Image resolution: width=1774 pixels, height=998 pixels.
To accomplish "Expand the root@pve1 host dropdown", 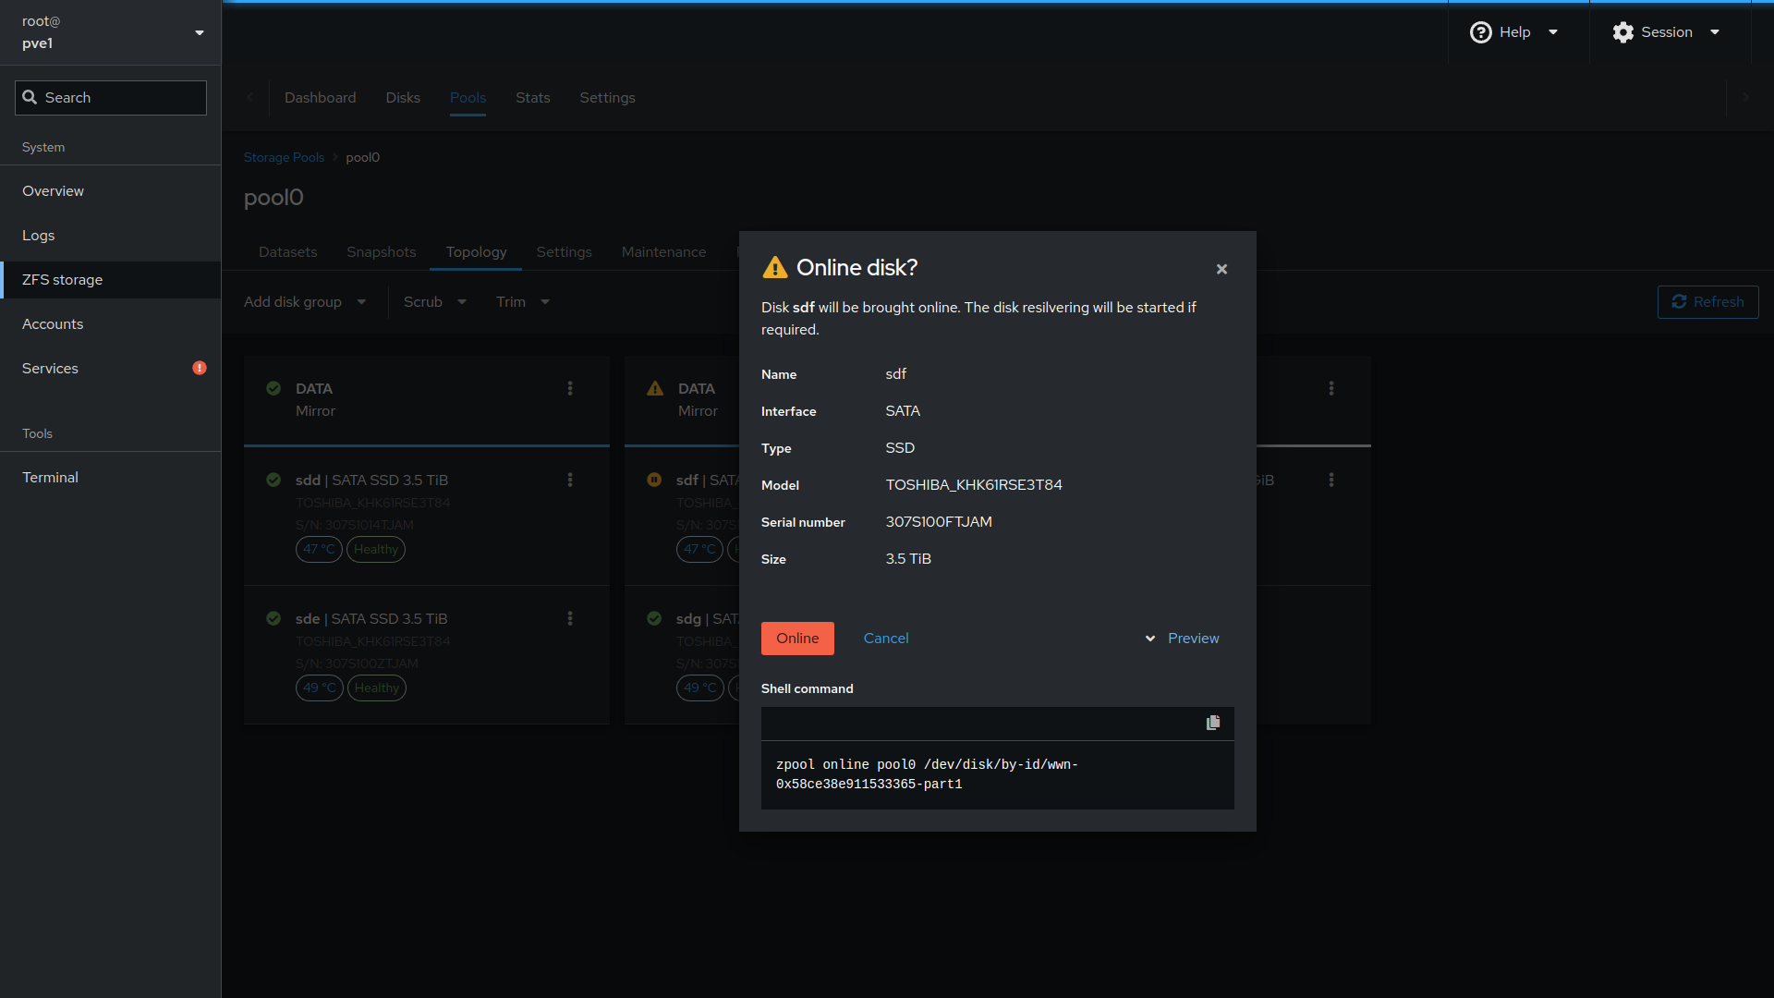I will 200,33.
